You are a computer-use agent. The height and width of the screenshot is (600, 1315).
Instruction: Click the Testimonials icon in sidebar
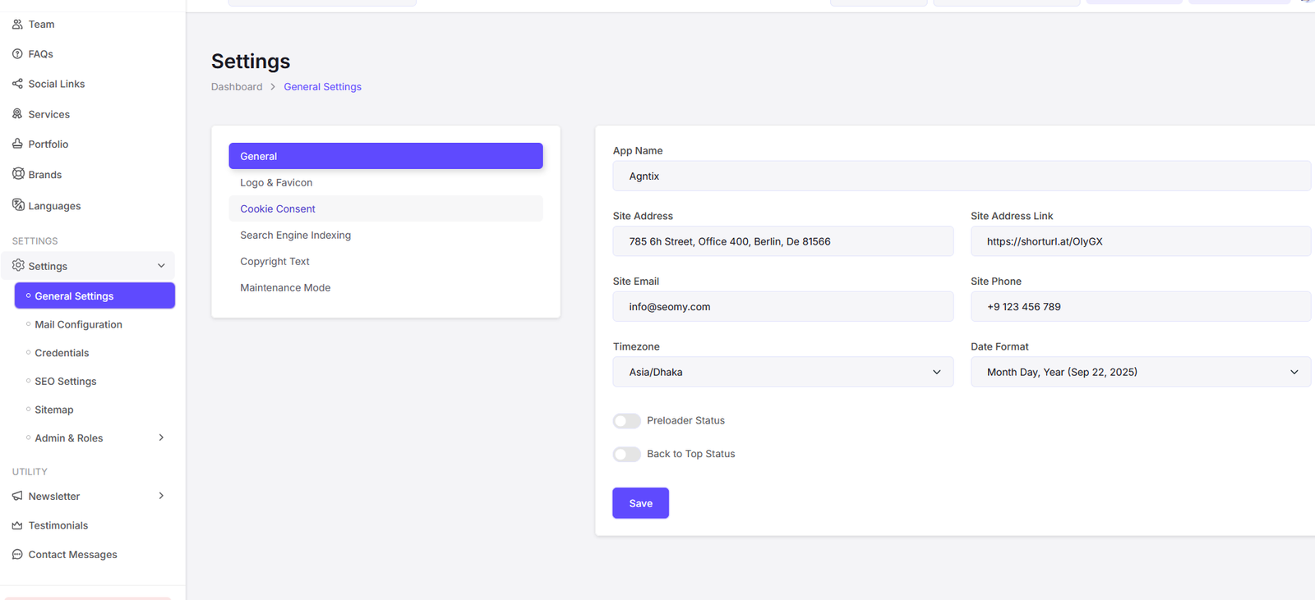pyautogui.click(x=17, y=525)
